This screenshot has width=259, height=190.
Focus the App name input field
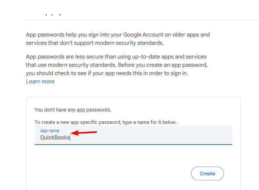(133, 135)
